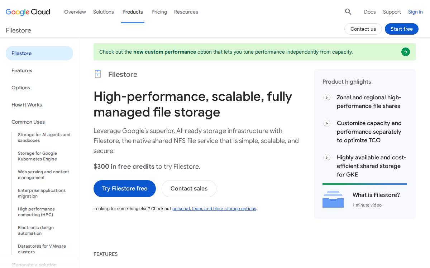The height and width of the screenshot is (268, 430).
Task: Click the green arrow in the banner
Action: (x=406, y=52)
